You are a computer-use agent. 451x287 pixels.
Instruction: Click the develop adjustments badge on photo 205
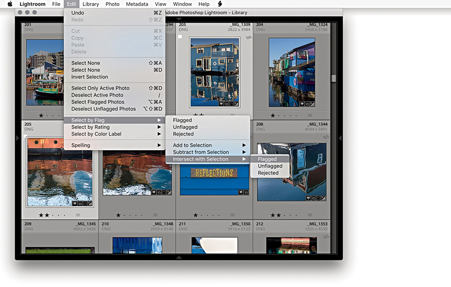89,203
